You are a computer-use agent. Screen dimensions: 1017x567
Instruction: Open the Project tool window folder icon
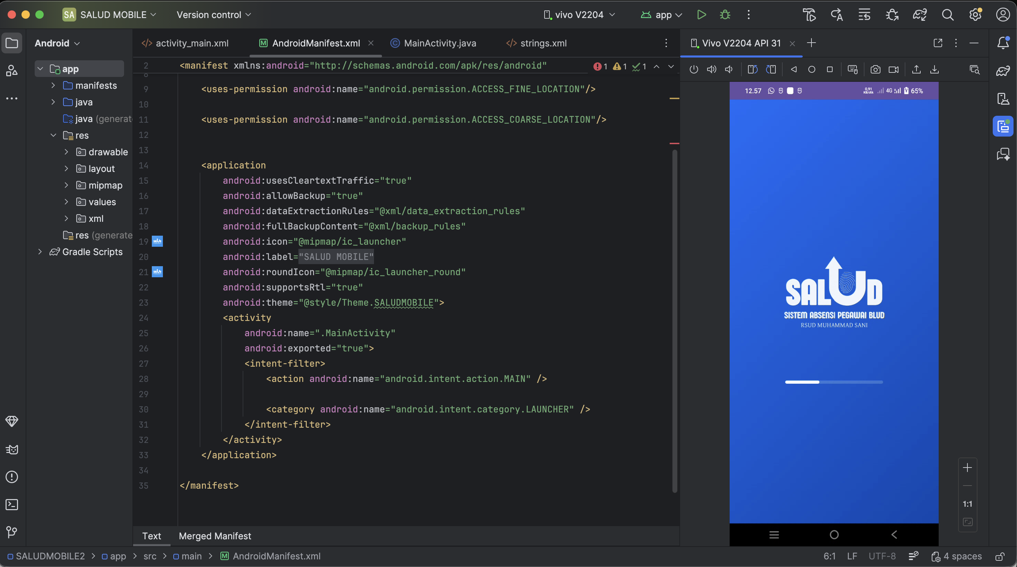pyautogui.click(x=12, y=43)
